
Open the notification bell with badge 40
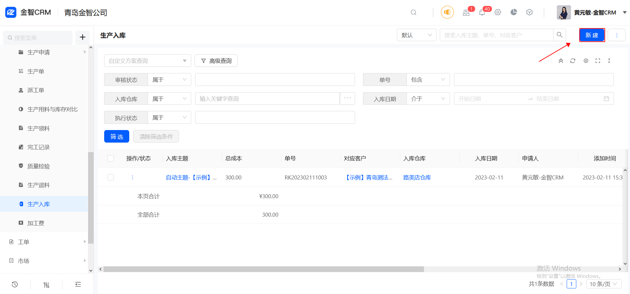482,13
